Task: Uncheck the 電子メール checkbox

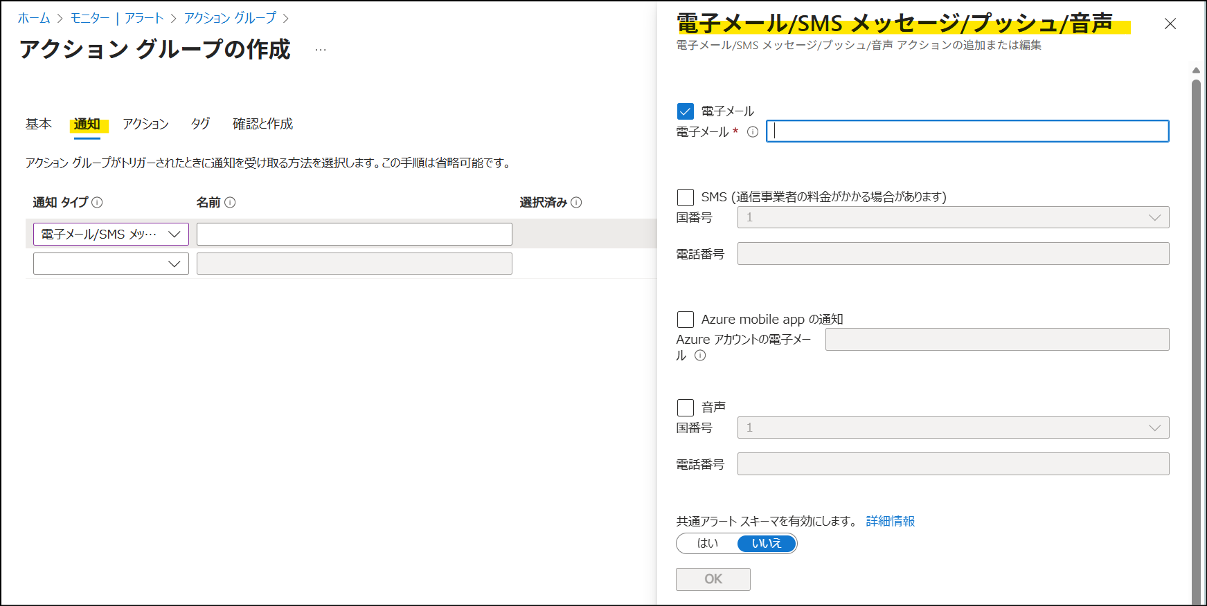Action: pyautogui.click(x=685, y=111)
